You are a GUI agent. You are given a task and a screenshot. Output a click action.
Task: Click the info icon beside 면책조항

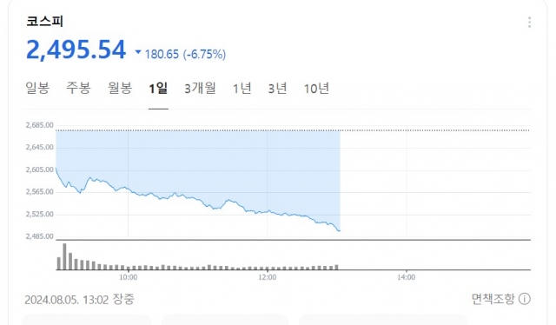pos(525,299)
